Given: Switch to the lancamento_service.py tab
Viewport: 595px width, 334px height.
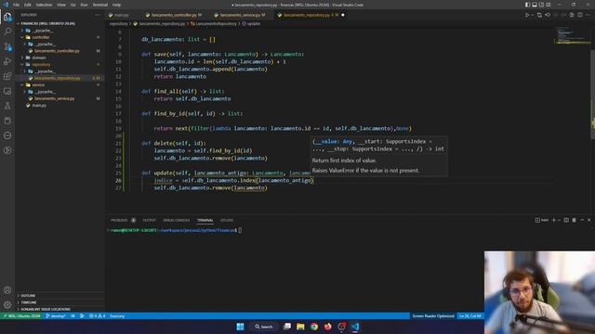Looking at the screenshot, I should 240,15.
